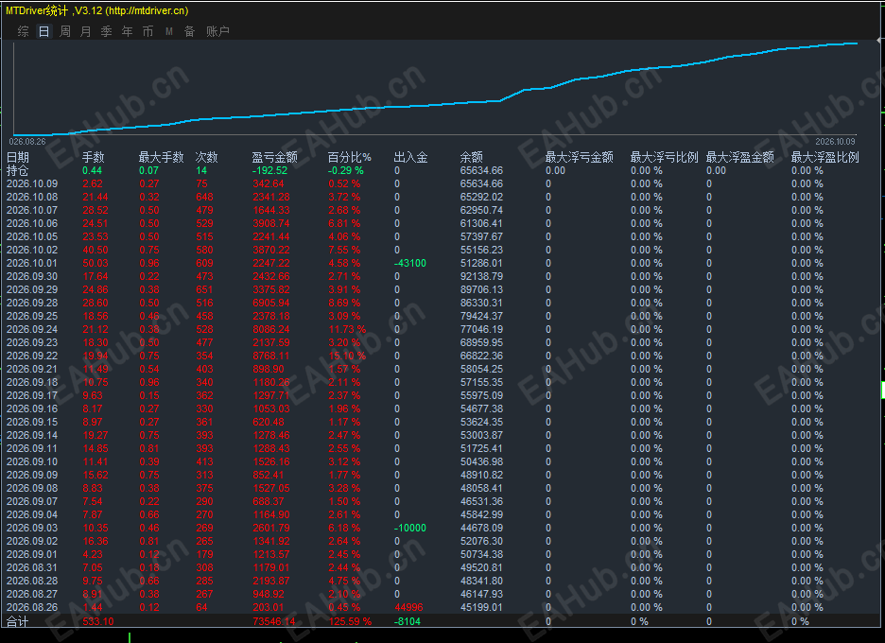885x643 pixels.
Task: Click the 11.73 % percentage cell
Action: [347, 329]
